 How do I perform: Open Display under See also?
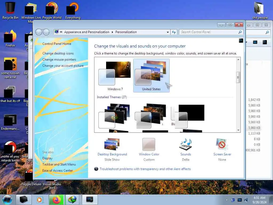47,158
